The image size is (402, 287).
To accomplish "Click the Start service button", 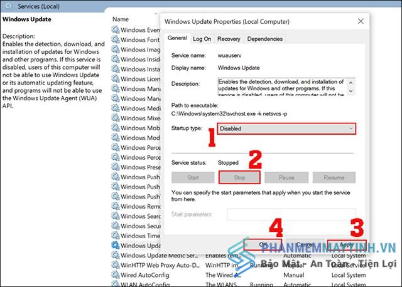I will [x=193, y=177].
